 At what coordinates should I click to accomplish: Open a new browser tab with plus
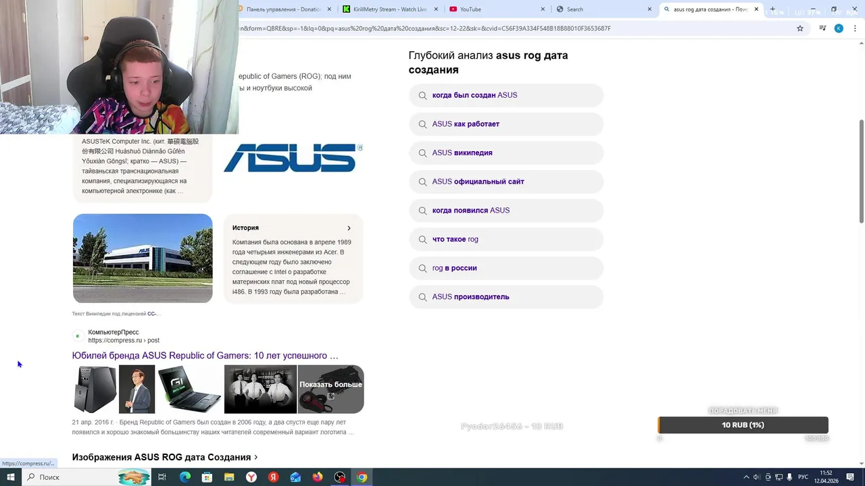tap(772, 9)
